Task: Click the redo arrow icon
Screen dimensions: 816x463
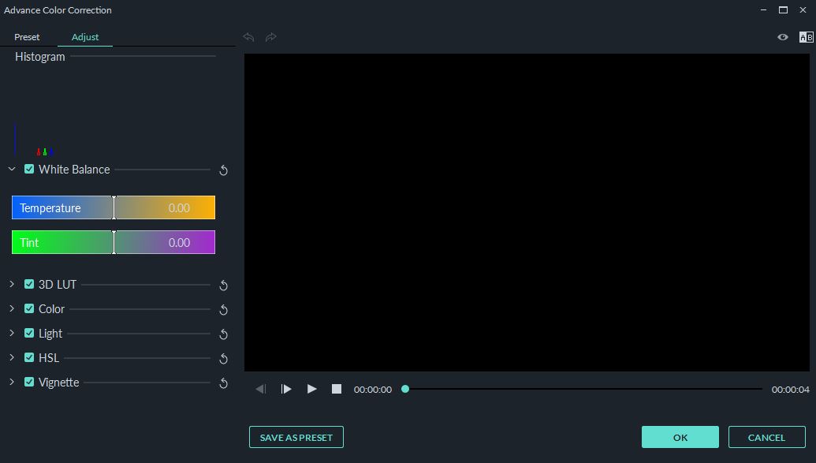Action: 271,37
